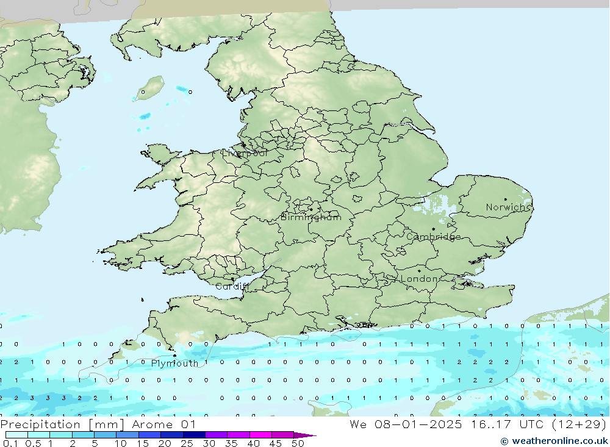Click the Cardiff city label
The height and width of the screenshot is (447, 610).
pos(231,287)
